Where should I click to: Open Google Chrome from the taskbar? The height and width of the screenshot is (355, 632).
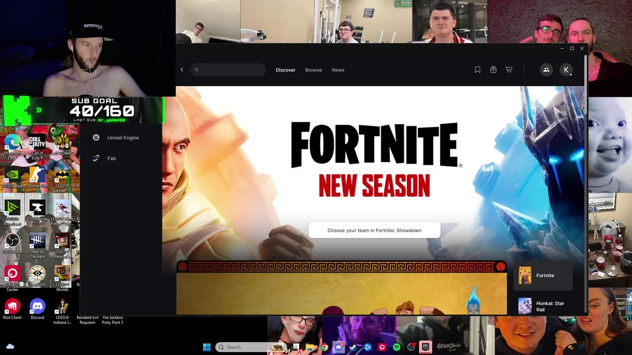324,347
